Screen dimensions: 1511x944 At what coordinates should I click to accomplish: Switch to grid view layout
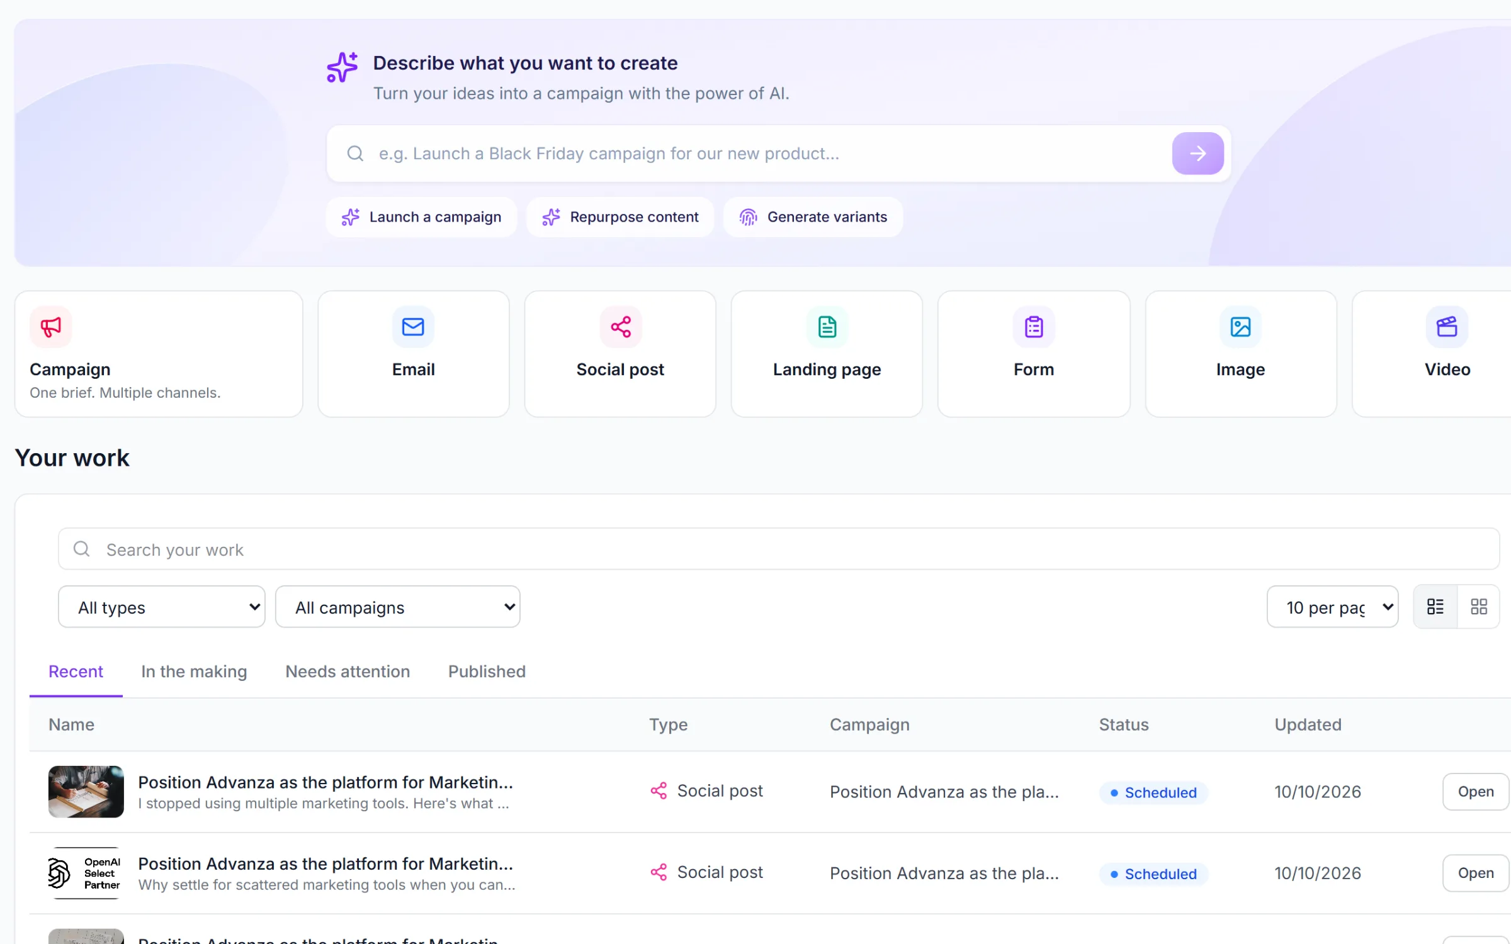pyautogui.click(x=1479, y=607)
